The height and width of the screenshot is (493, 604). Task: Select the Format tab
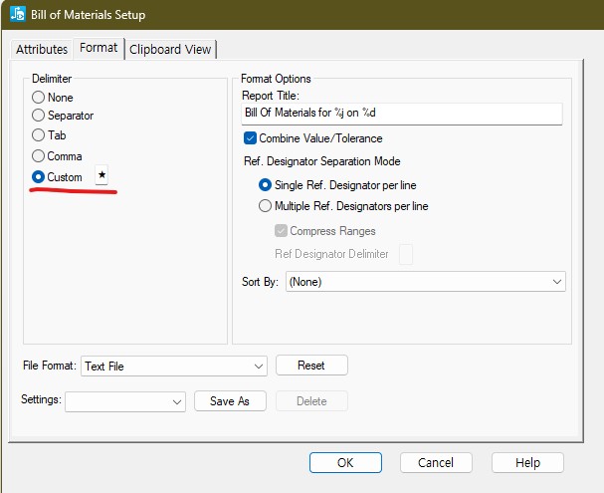click(99, 48)
